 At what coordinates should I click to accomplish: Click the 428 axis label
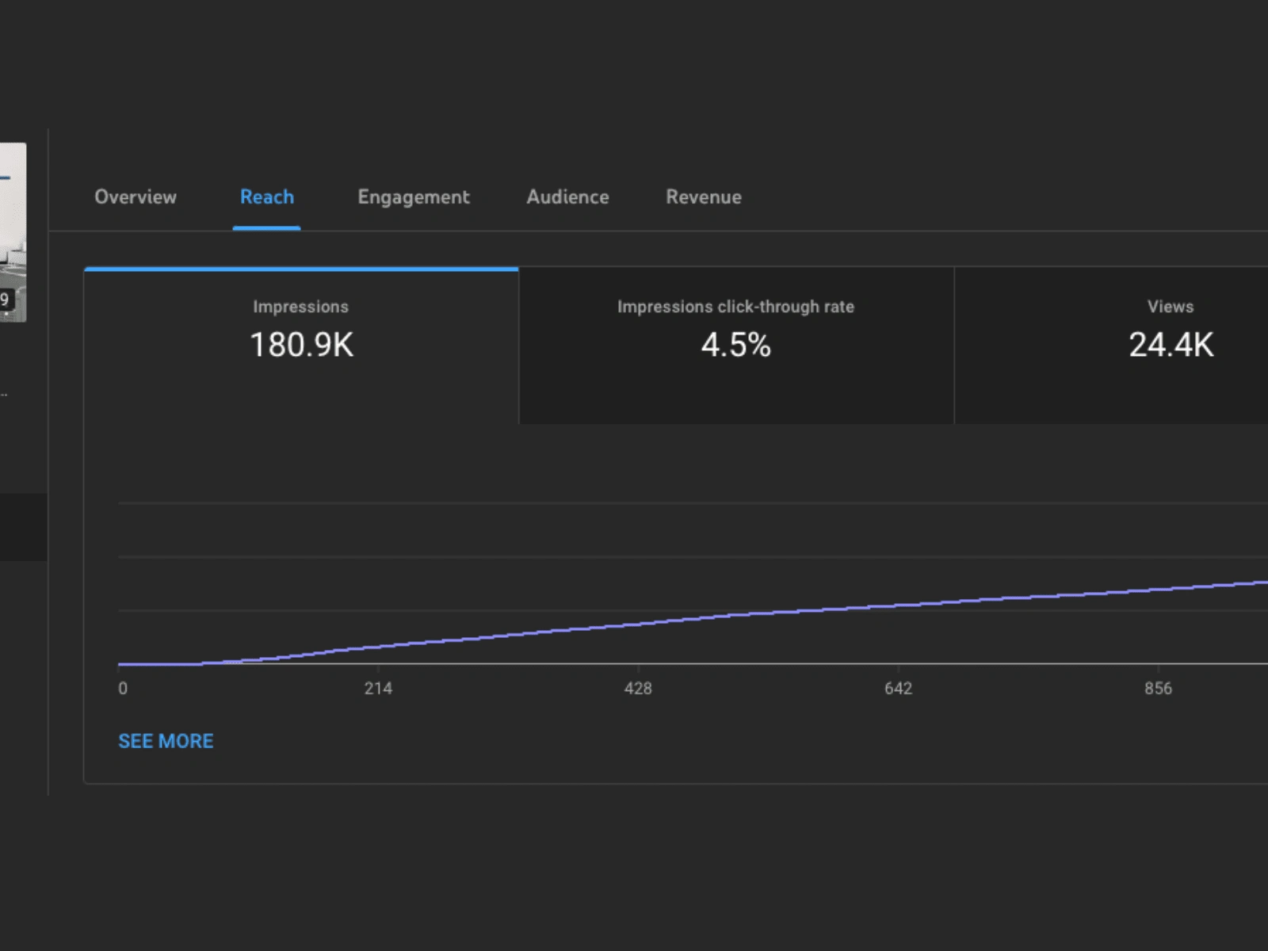point(638,688)
